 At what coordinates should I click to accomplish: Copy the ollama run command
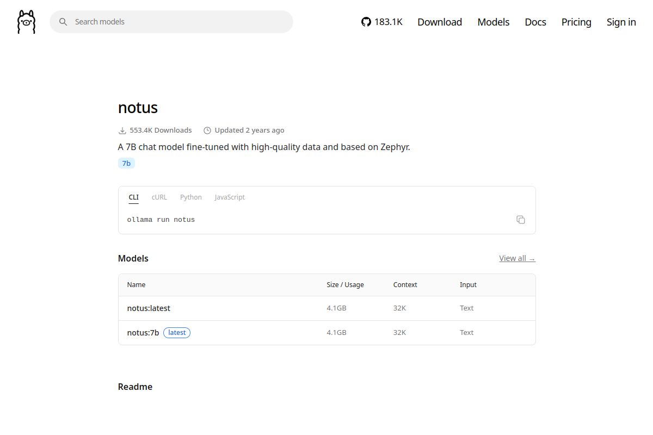(x=521, y=220)
